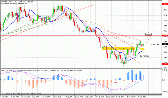Click the 2 Sep 2009 date label
The image size is (168, 98).
tap(89, 97)
